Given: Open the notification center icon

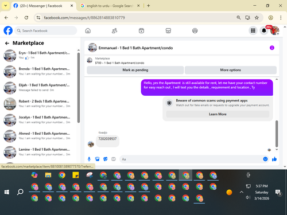Looking at the screenshot, I should (x=278, y=193).
